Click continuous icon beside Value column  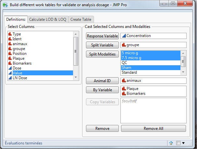point(10,73)
